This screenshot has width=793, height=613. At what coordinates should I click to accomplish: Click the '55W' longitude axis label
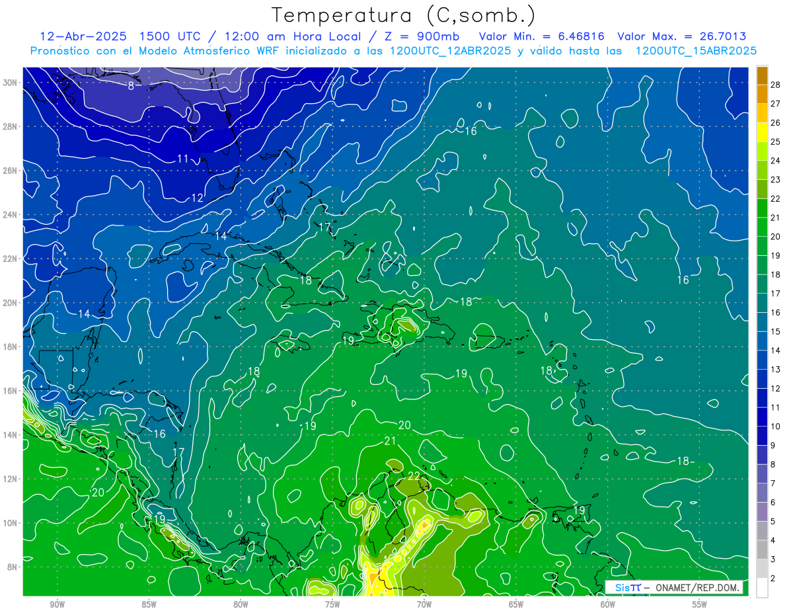700,604
